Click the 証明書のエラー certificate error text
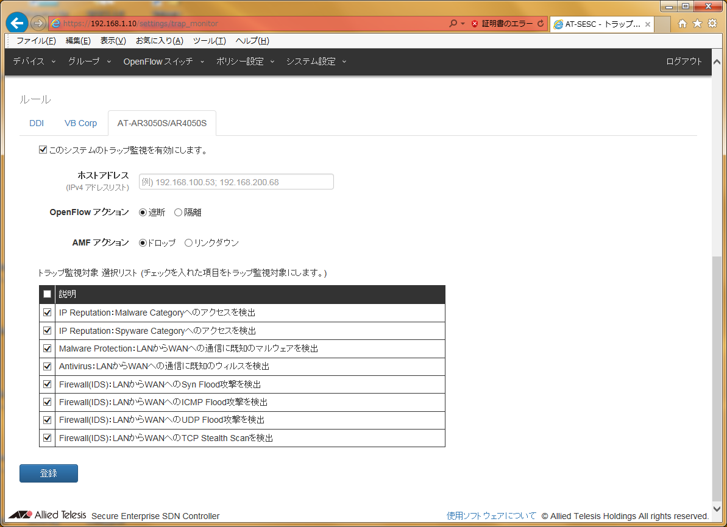Image resolution: width=727 pixels, height=527 pixels. pyautogui.click(x=507, y=24)
